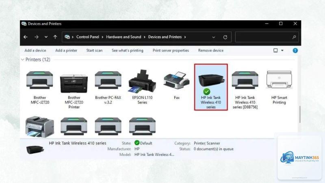This screenshot has width=325, height=183.
Task: Click the Back navigation arrow
Action: [26, 37]
